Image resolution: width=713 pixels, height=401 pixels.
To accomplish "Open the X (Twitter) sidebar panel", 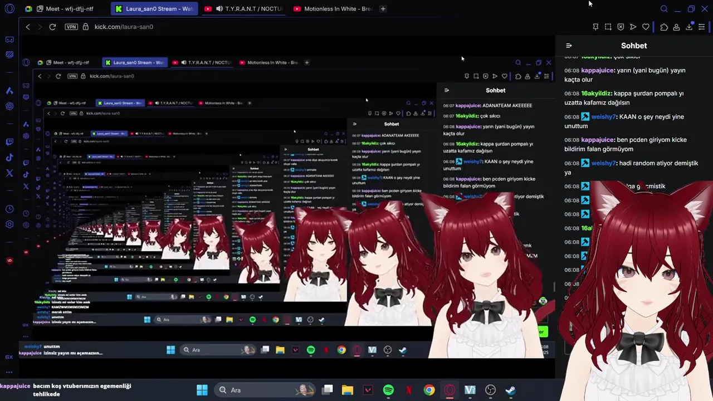I will tap(9, 173).
